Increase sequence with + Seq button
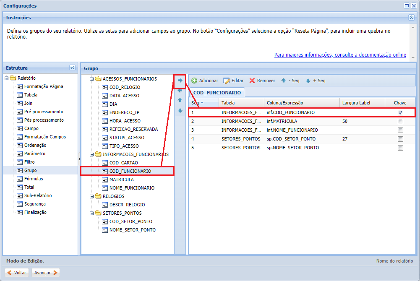Image resolution: width=420 pixels, height=281 pixels. pos(315,81)
